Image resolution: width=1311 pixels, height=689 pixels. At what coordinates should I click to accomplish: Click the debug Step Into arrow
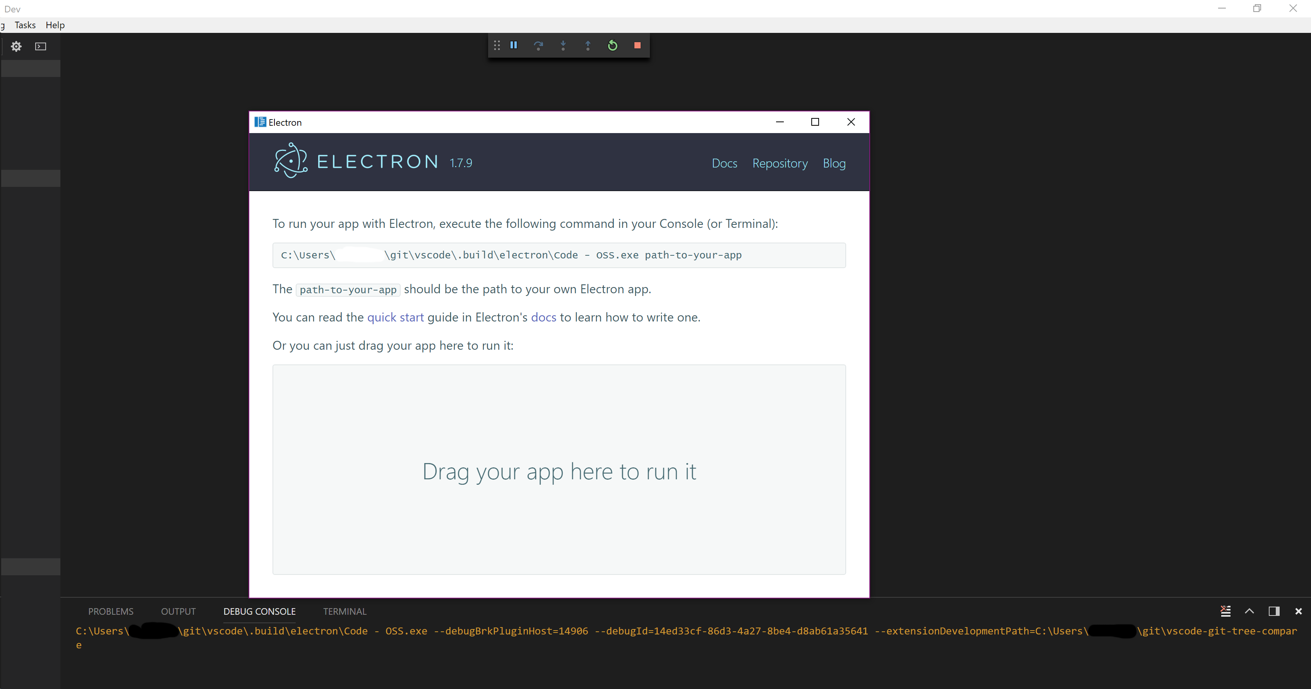563,45
